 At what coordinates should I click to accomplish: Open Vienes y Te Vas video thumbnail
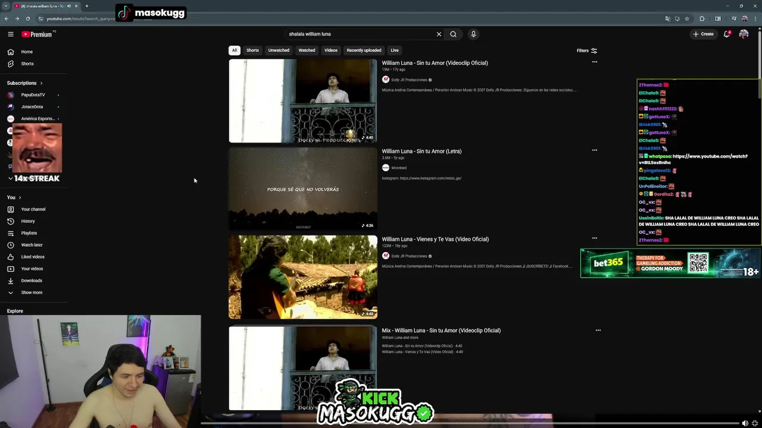(x=303, y=277)
